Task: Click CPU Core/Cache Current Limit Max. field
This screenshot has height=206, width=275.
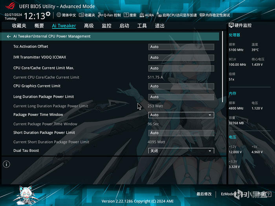Action: [x=181, y=68]
